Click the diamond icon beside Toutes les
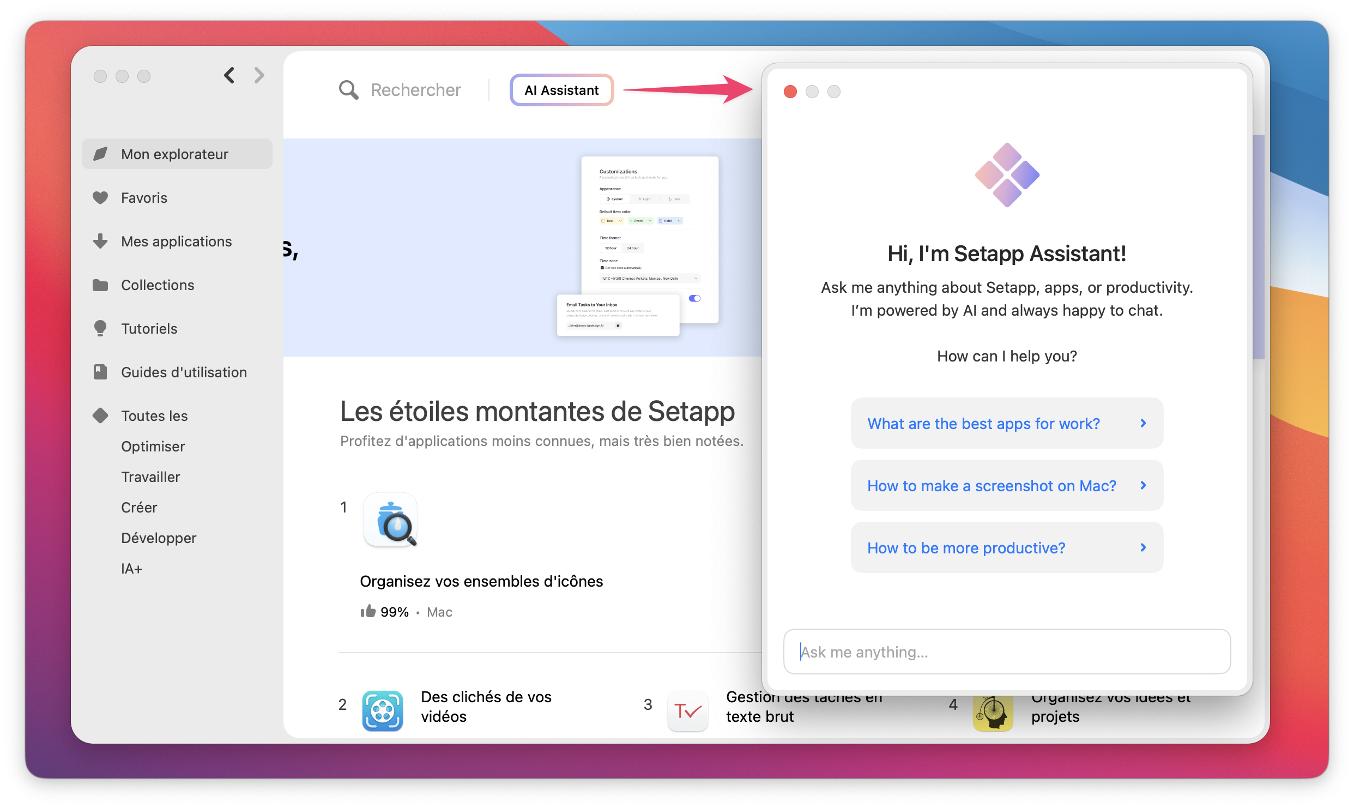1354x808 pixels. tap(100, 415)
